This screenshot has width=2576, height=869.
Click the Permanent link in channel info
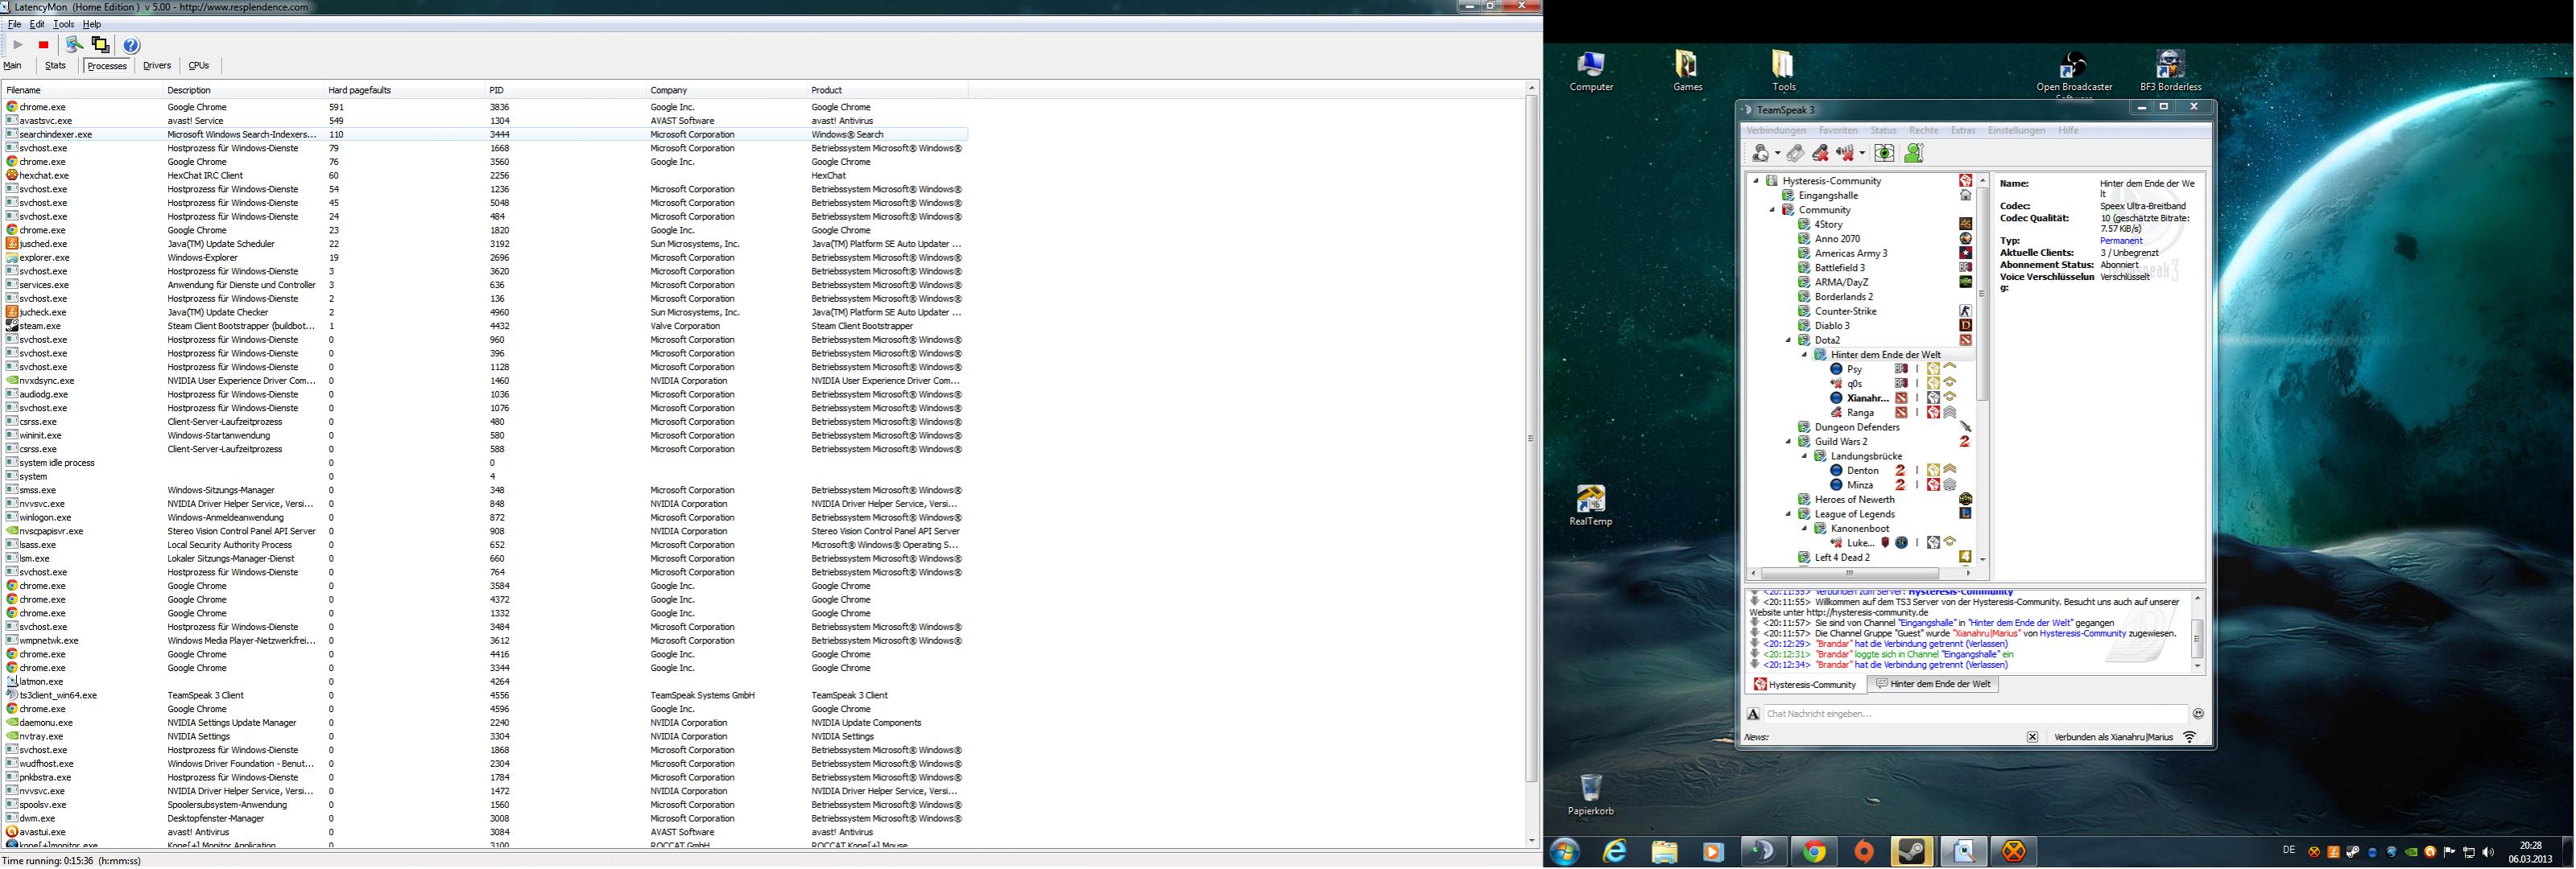coord(2121,241)
